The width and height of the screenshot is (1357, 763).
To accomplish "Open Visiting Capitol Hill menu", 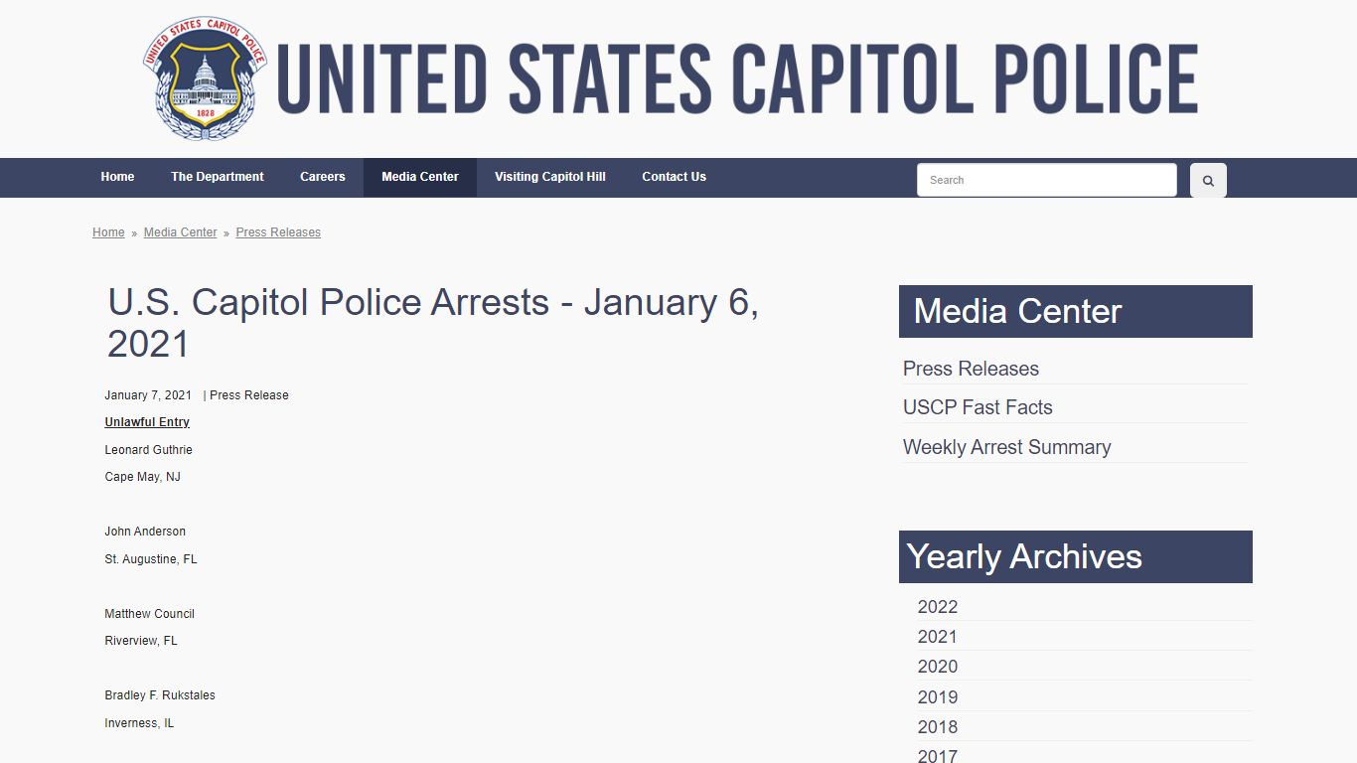I will point(550,177).
